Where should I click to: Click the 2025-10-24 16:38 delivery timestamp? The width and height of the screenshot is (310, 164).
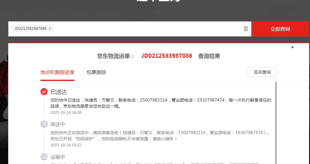(x=66, y=112)
